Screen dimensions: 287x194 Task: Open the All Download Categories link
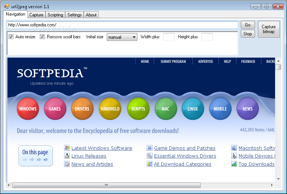tap(183, 164)
